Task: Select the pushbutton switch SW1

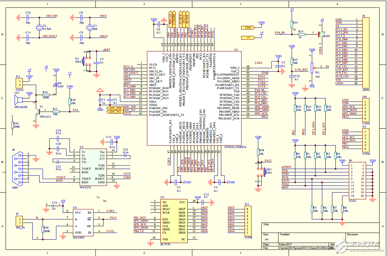Action: (264, 172)
